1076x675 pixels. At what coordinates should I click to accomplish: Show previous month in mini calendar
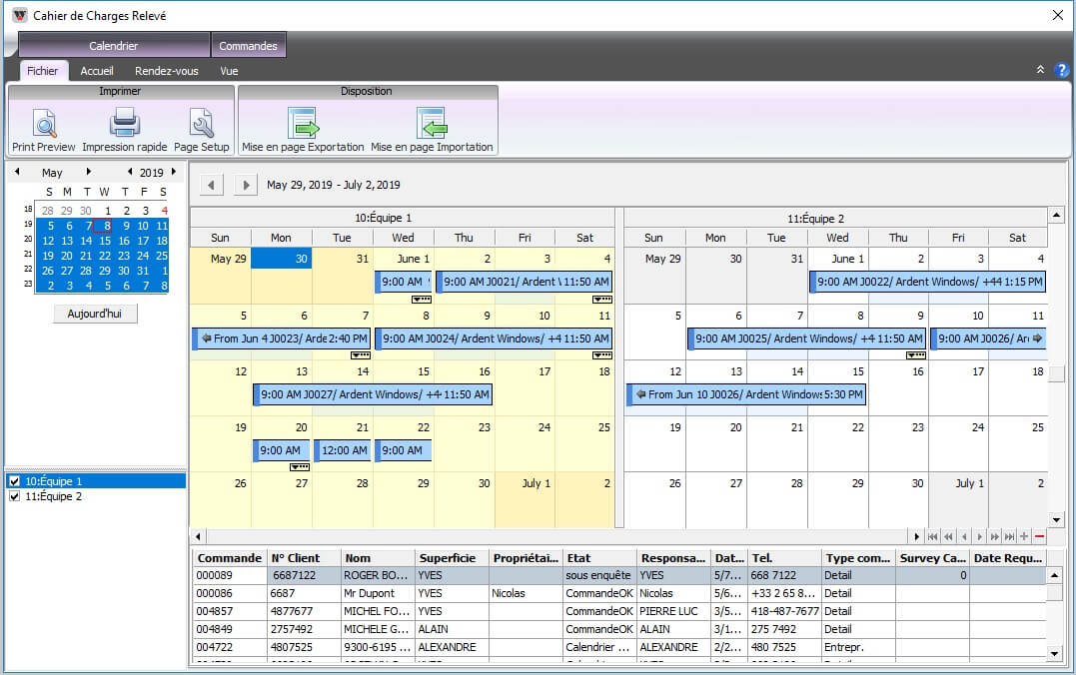pyautogui.click(x=17, y=173)
